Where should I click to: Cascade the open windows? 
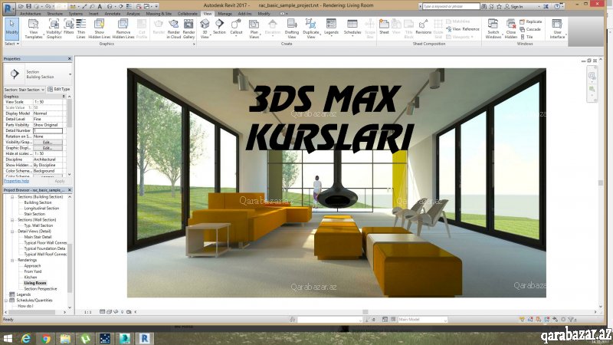(530, 29)
